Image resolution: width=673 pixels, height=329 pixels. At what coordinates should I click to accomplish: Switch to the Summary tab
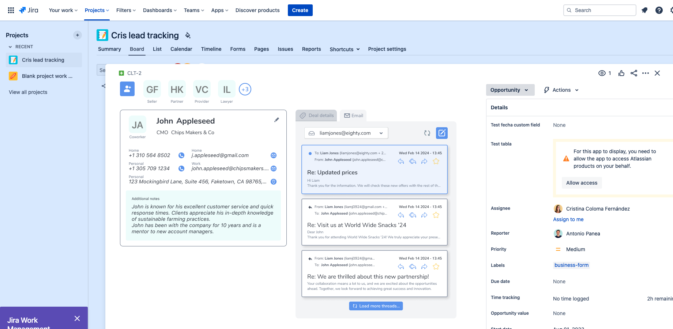pyautogui.click(x=109, y=49)
